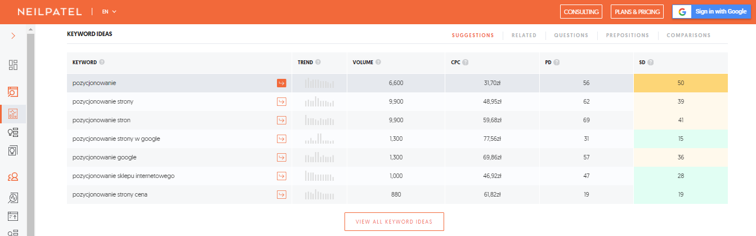Select the COMPARISONS tab
This screenshot has width=756, height=236.
click(x=688, y=35)
